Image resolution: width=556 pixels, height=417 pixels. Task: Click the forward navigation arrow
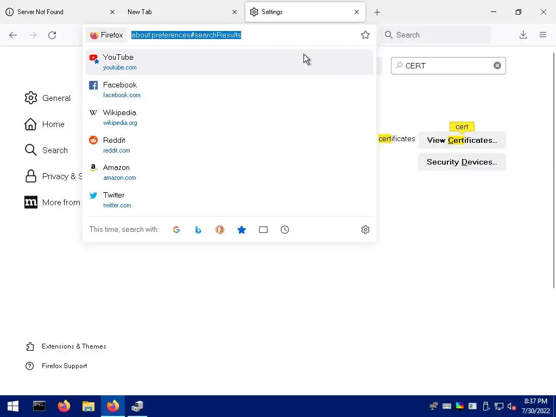click(33, 35)
